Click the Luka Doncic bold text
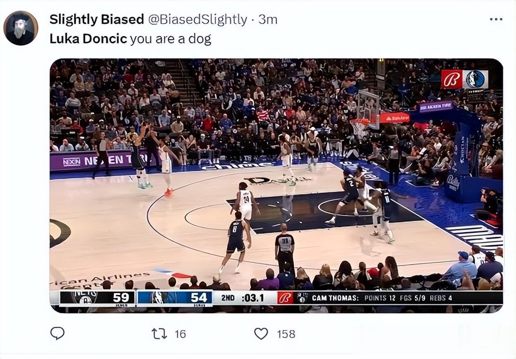Image resolution: width=516 pixels, height=359 pixels. pyautogui.click(x=88, y=39)
